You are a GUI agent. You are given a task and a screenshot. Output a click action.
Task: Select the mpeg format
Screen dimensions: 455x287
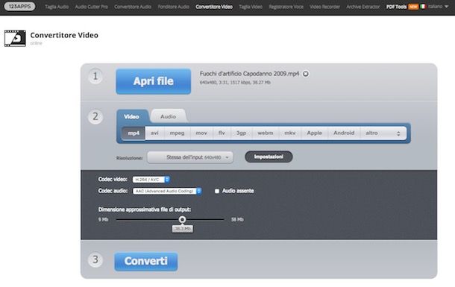click(177, 133)
